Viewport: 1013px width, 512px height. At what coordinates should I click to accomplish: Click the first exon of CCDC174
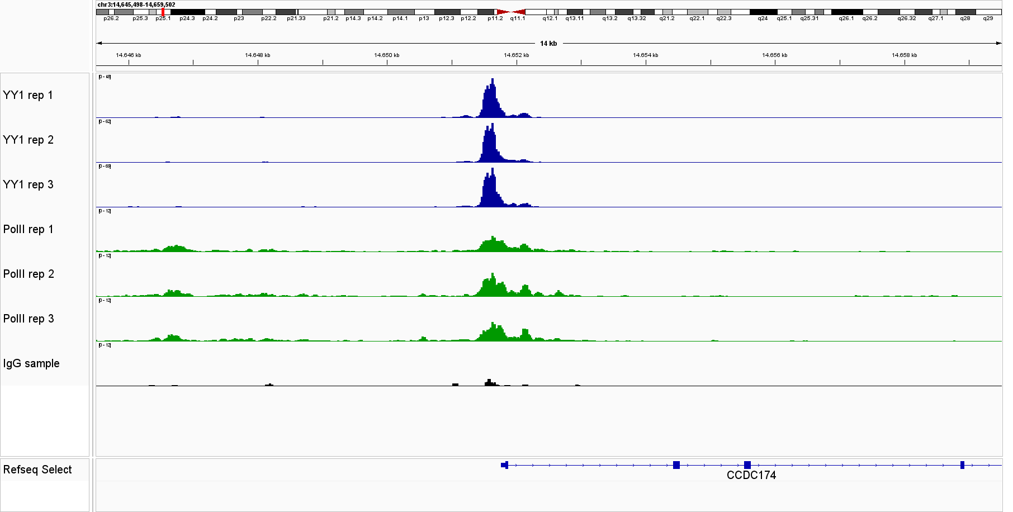(505, 465)
